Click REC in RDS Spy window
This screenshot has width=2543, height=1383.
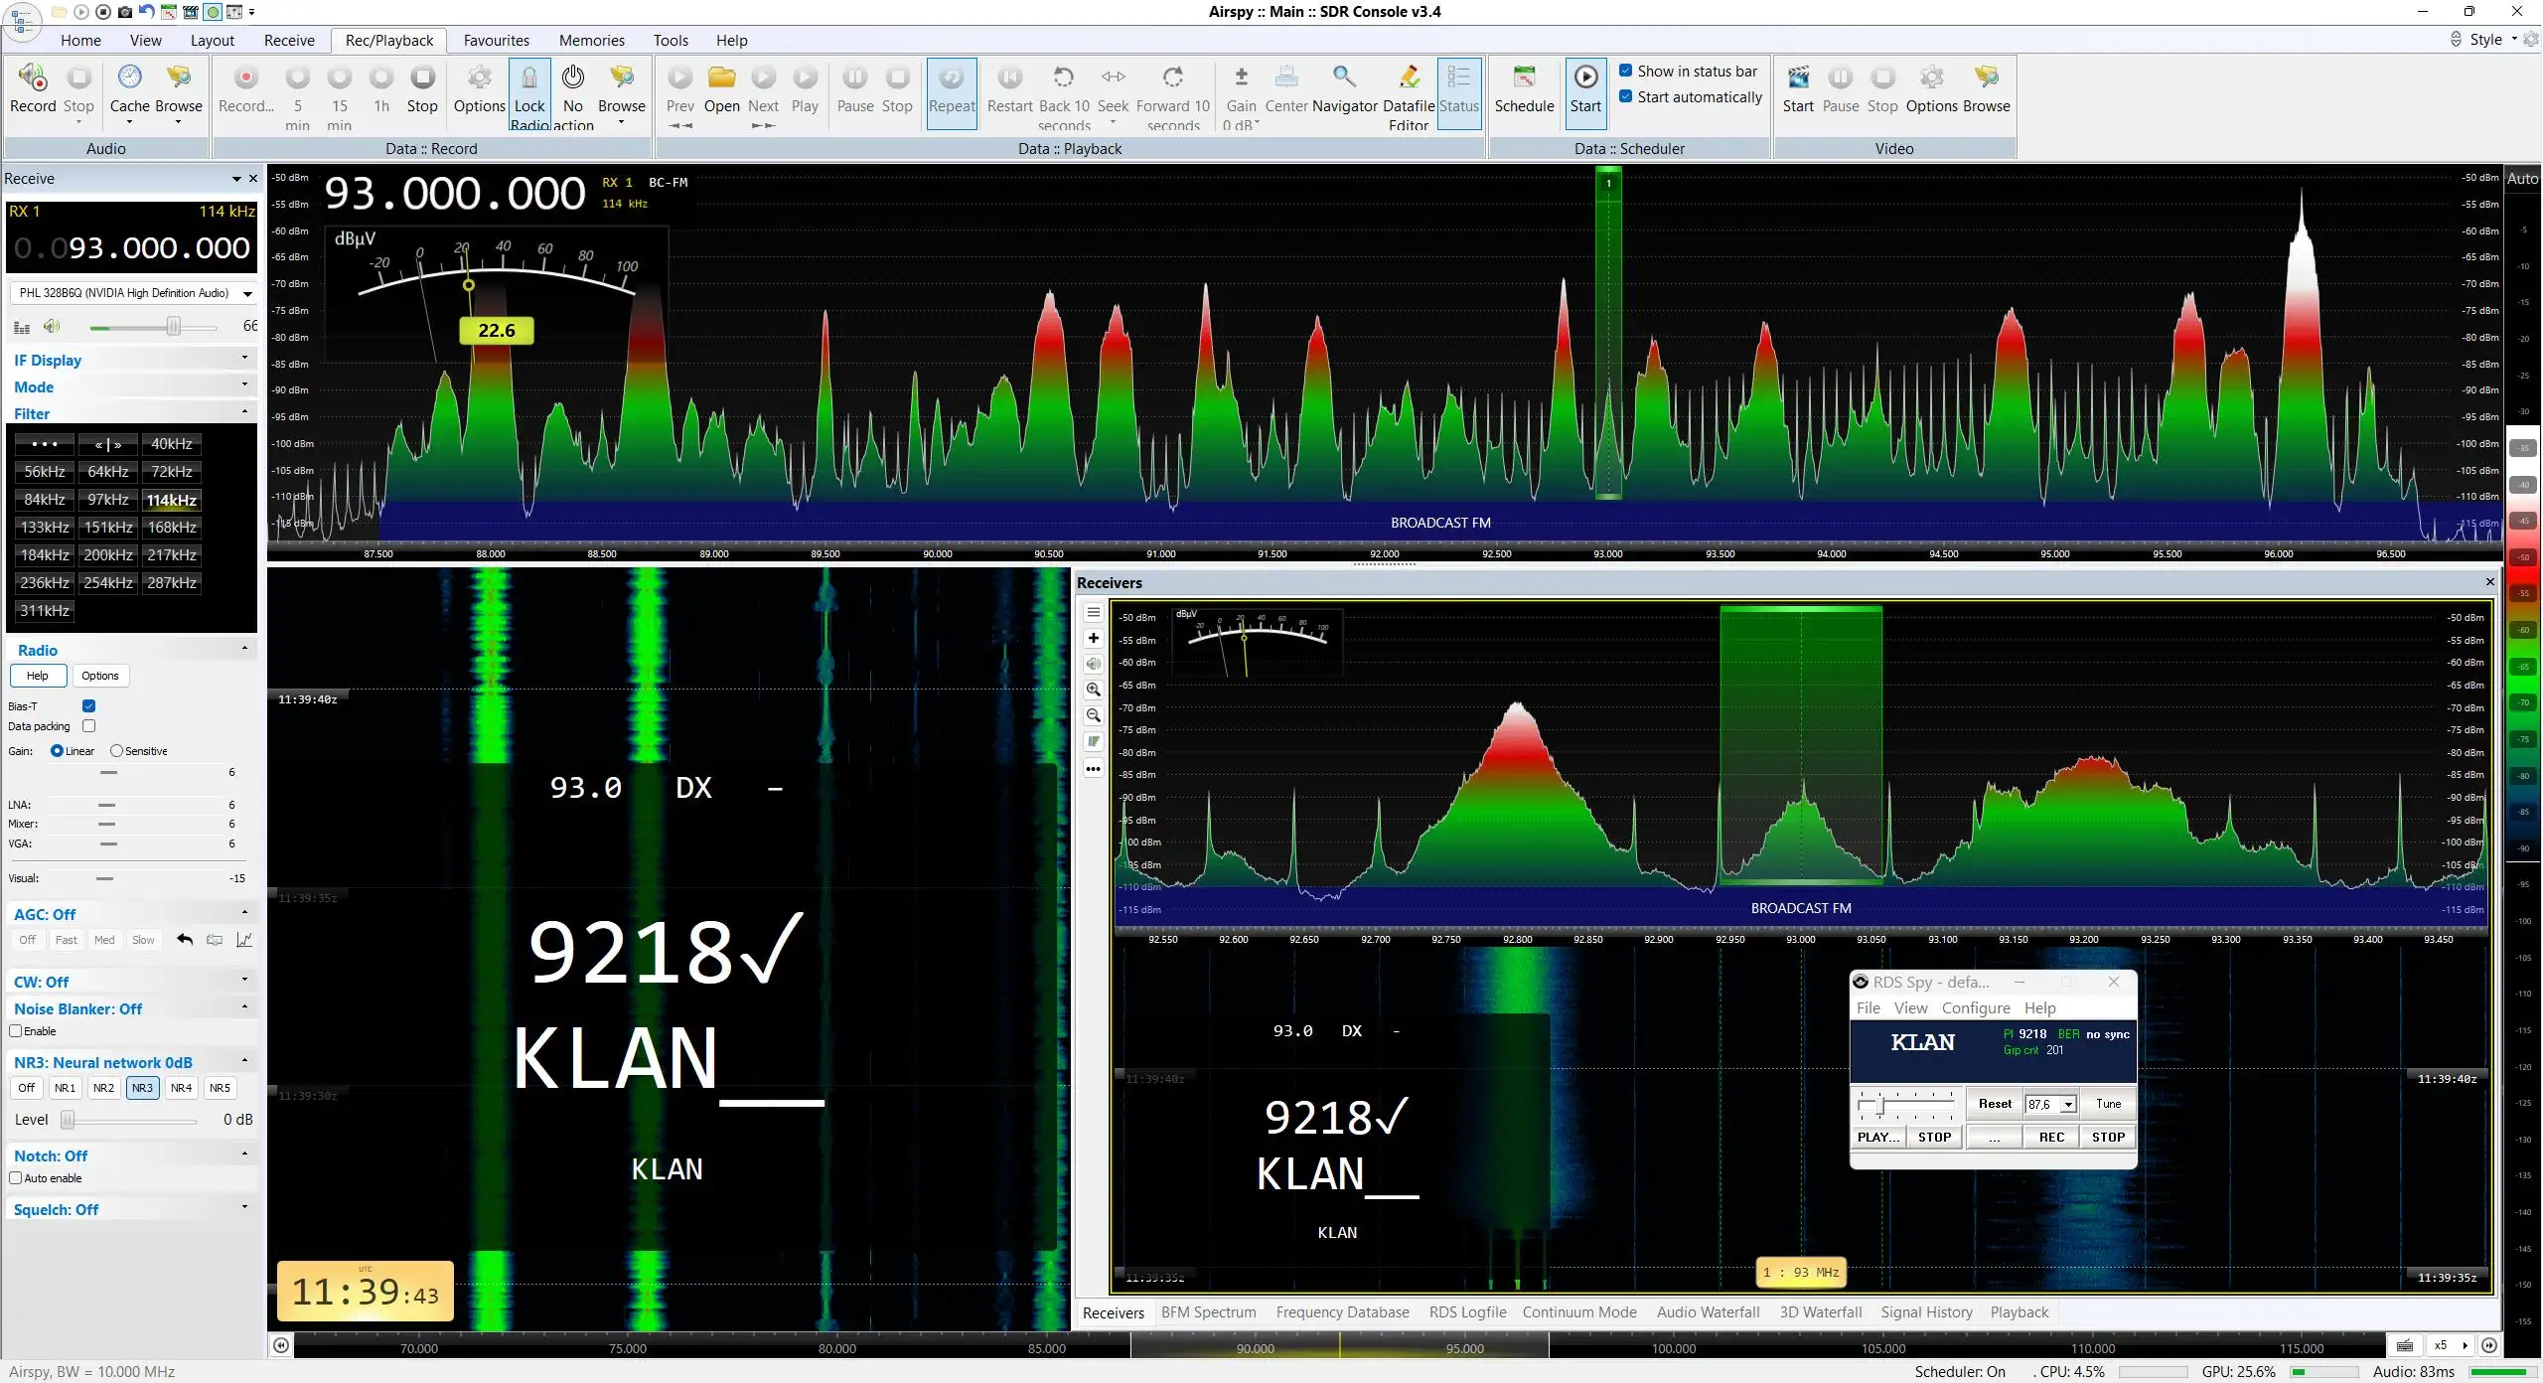pyautogui.click(x=2051, y=1138)
